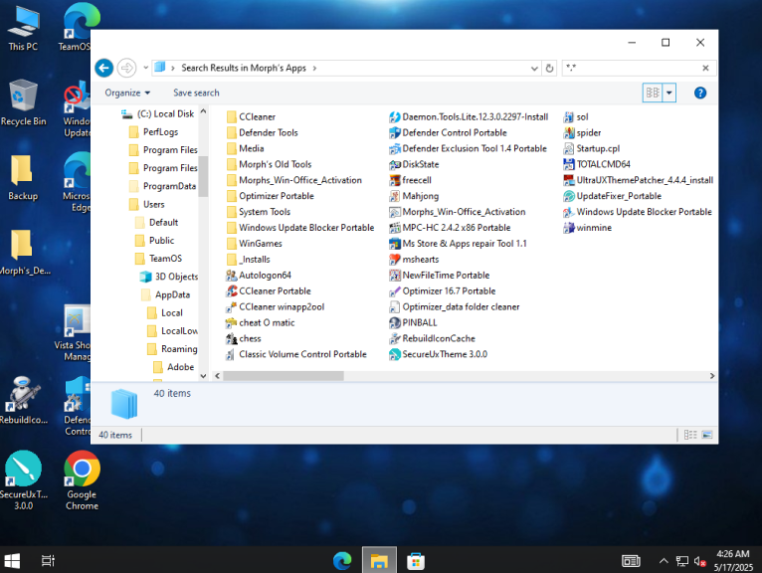Expand address bar history dropdown
762x573 pixels.
[x=534, y=68]
